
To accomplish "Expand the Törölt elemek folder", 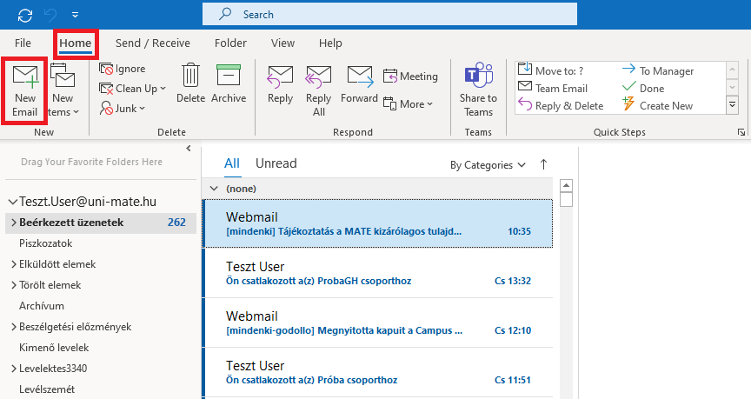I will (x=14, y=285).
